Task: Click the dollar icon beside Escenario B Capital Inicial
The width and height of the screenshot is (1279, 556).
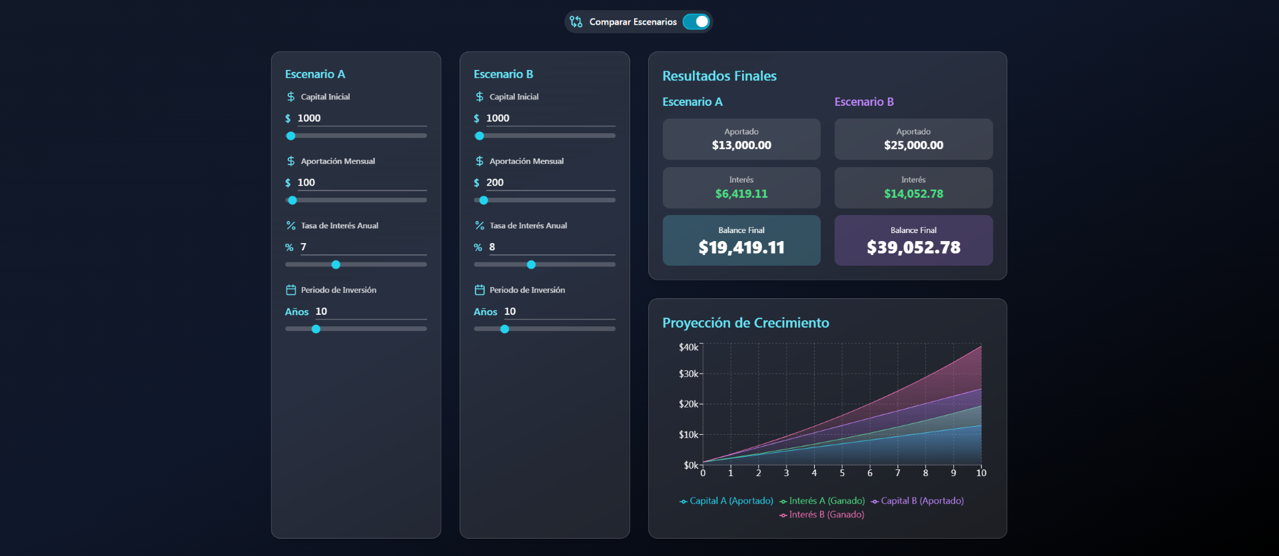Action: click(x=480, y=97)
